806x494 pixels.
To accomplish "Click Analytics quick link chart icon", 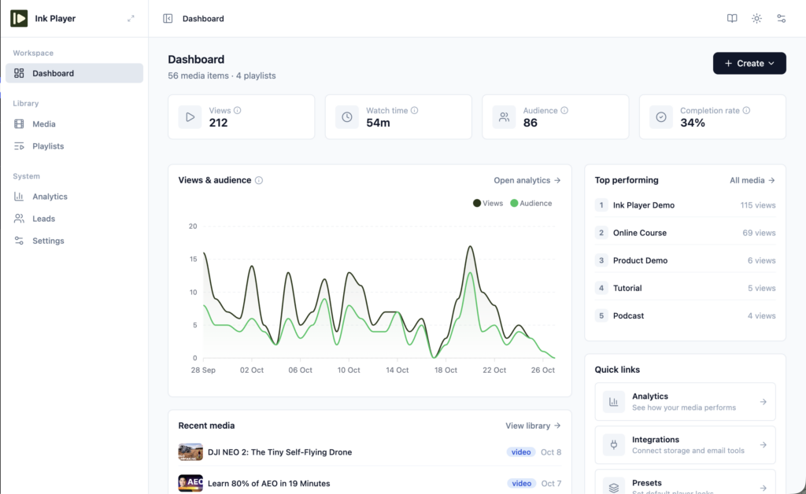I will coord(614,402).
